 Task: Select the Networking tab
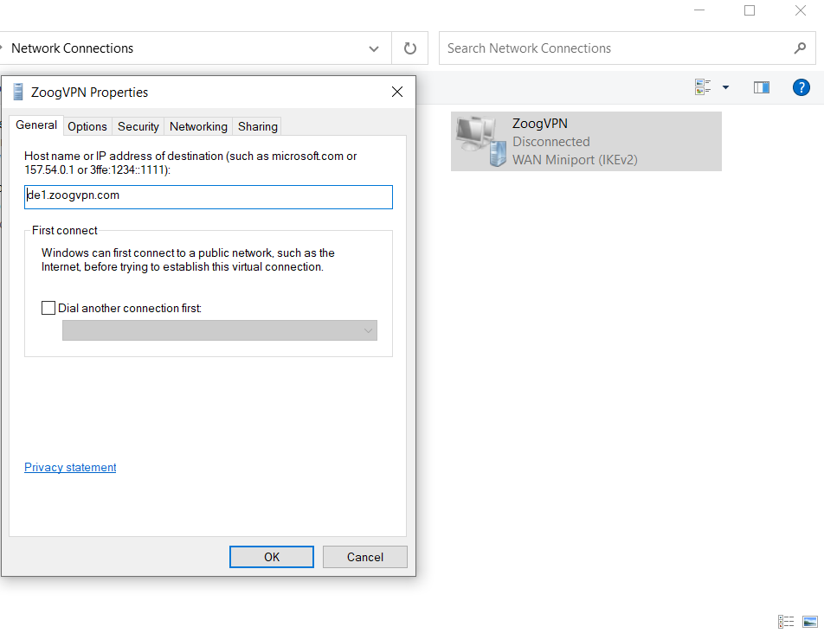(x=198, y=126)
